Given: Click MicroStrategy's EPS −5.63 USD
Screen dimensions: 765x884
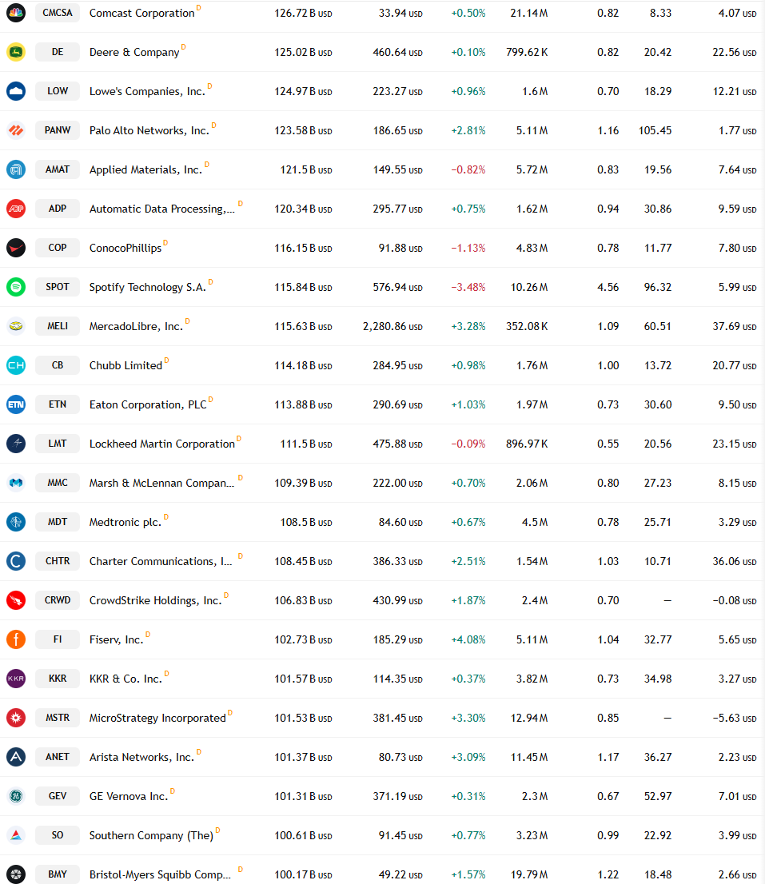Looking at the screenshot, I should tap(734, 719).
